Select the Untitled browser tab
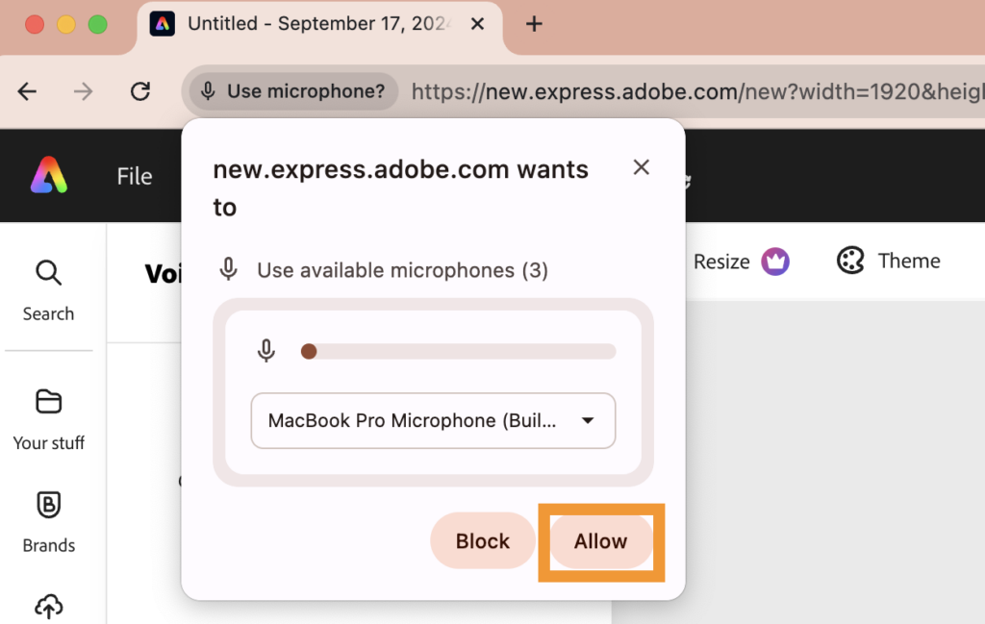 pyautogui.click(x=317, y=24)
